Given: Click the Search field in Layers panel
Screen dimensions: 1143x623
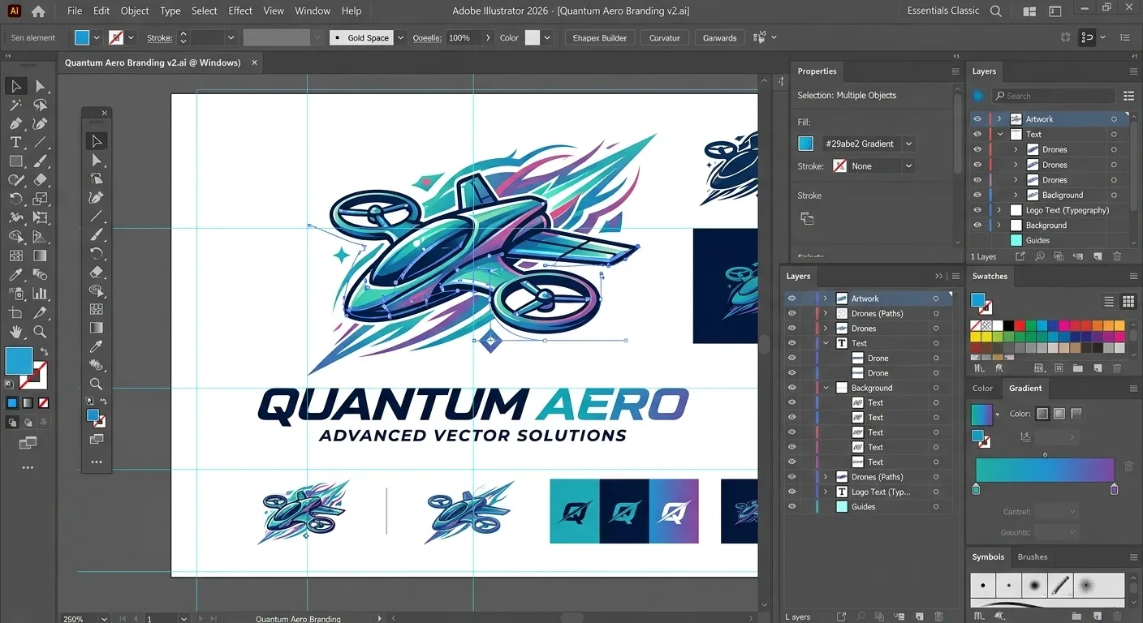Looking at the screenshot, I should 1053,96.
